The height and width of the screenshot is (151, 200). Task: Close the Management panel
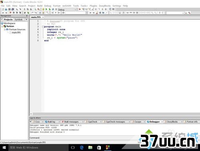click(27, 16)
